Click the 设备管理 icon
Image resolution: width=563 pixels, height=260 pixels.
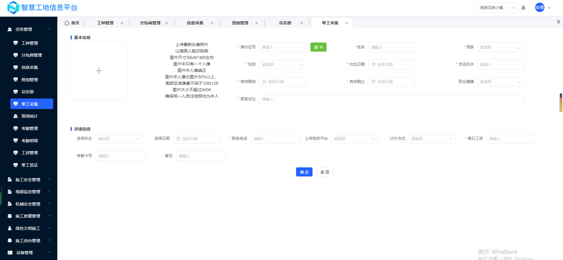click(x=10, y=253)
